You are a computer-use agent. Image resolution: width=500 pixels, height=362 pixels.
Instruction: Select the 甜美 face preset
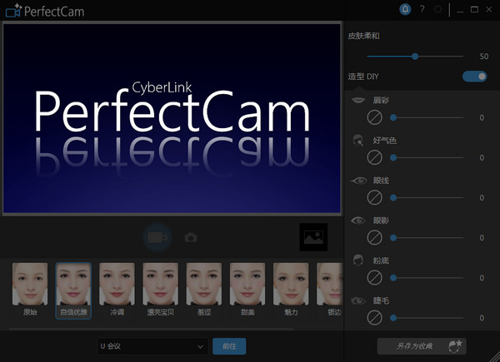coord(247,290)
